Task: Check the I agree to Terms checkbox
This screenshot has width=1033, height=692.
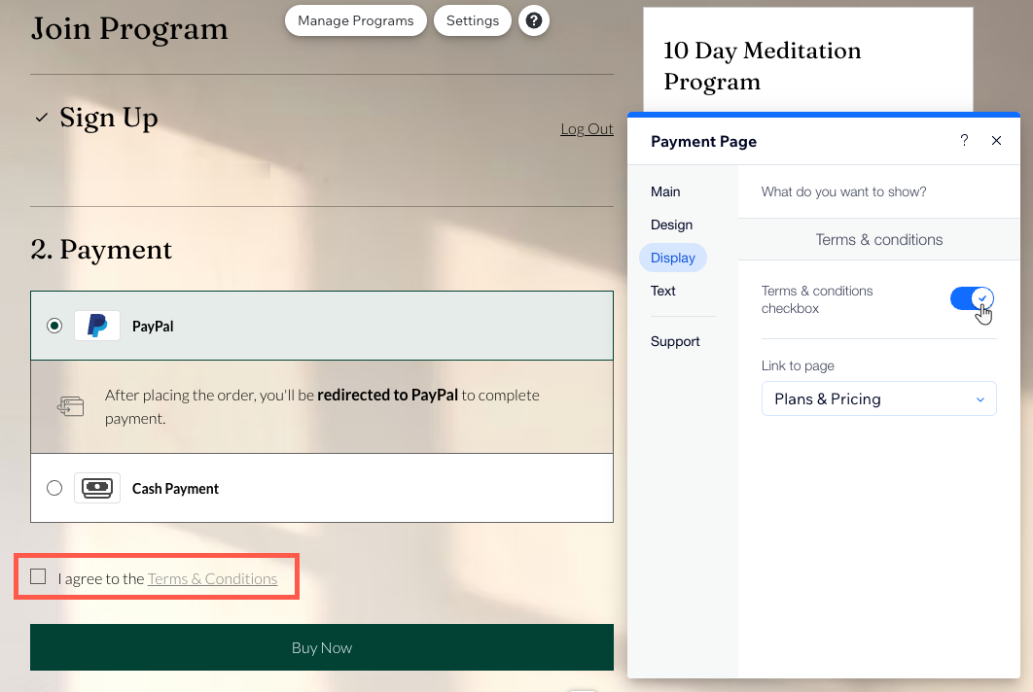Action: point(37,575)
